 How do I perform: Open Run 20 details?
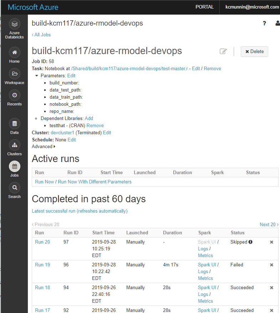click(42, 242)
